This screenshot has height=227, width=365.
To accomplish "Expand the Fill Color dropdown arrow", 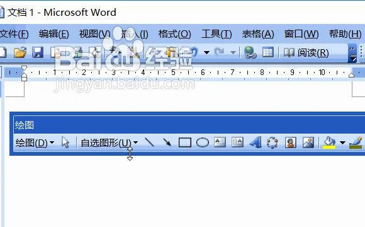I will click(x=342, y=143).
